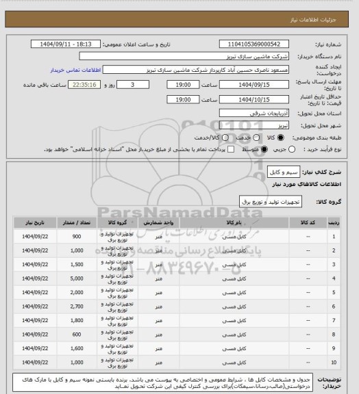Click quantity 600 in row 8
Viewport: 359px width, 394px height.
77,334
